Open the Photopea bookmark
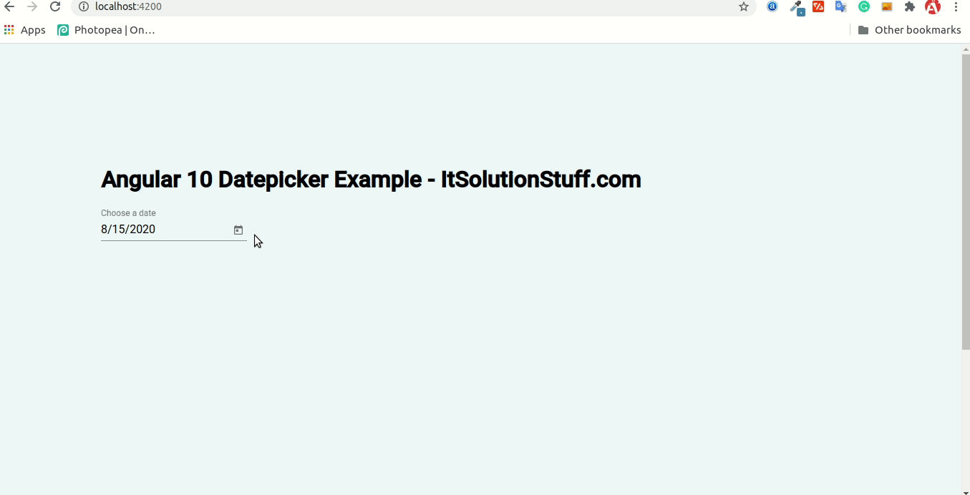The width and height of the screenshot is (970, 495). tap(106, 30)
